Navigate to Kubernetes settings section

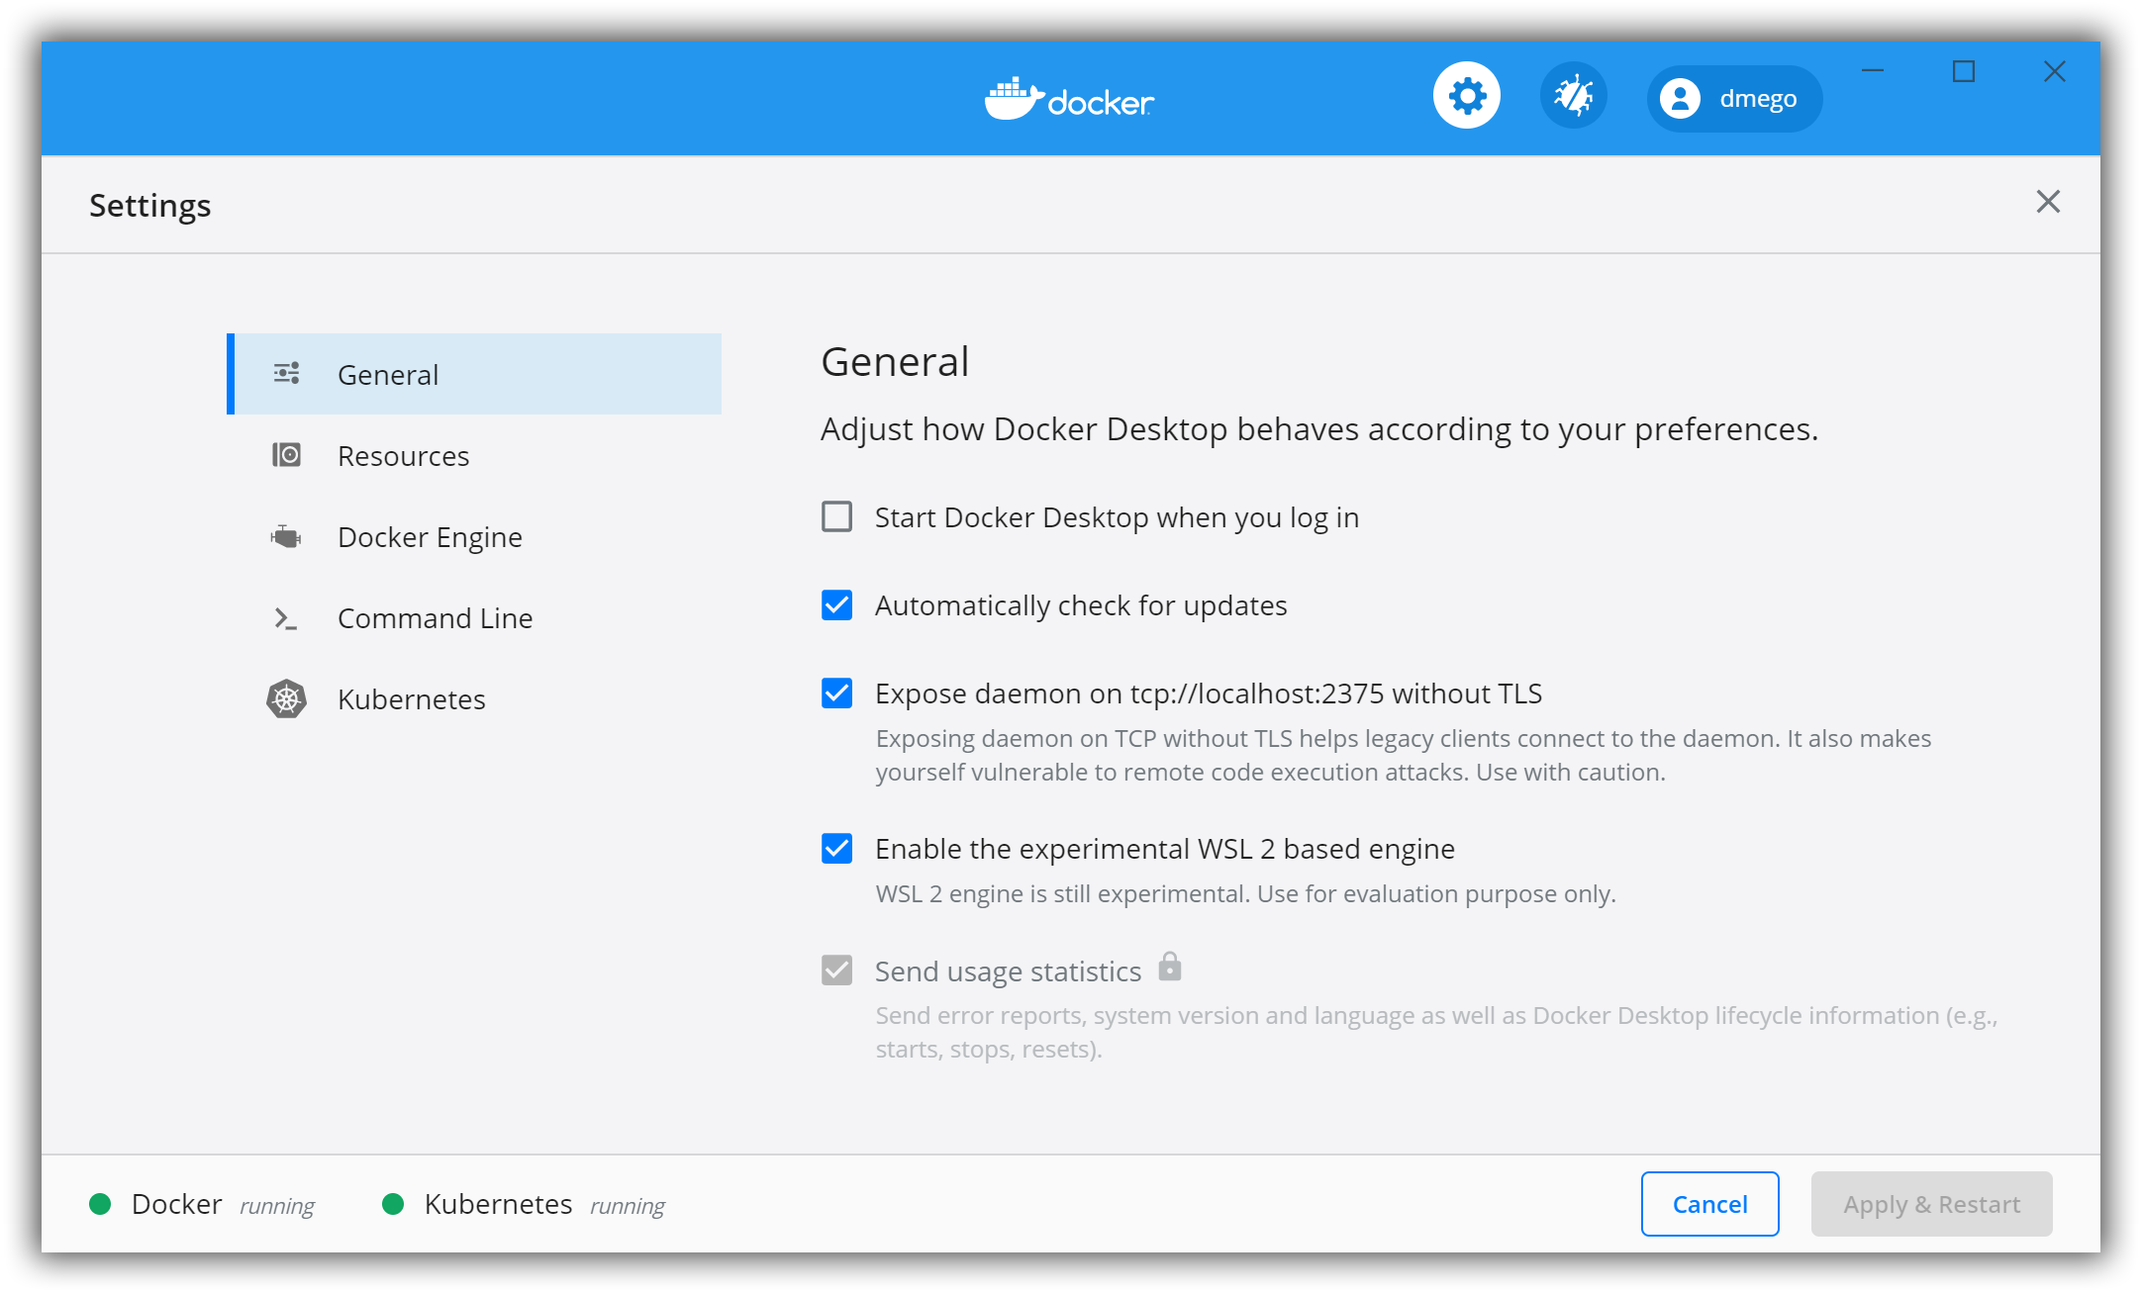point(412,699)
